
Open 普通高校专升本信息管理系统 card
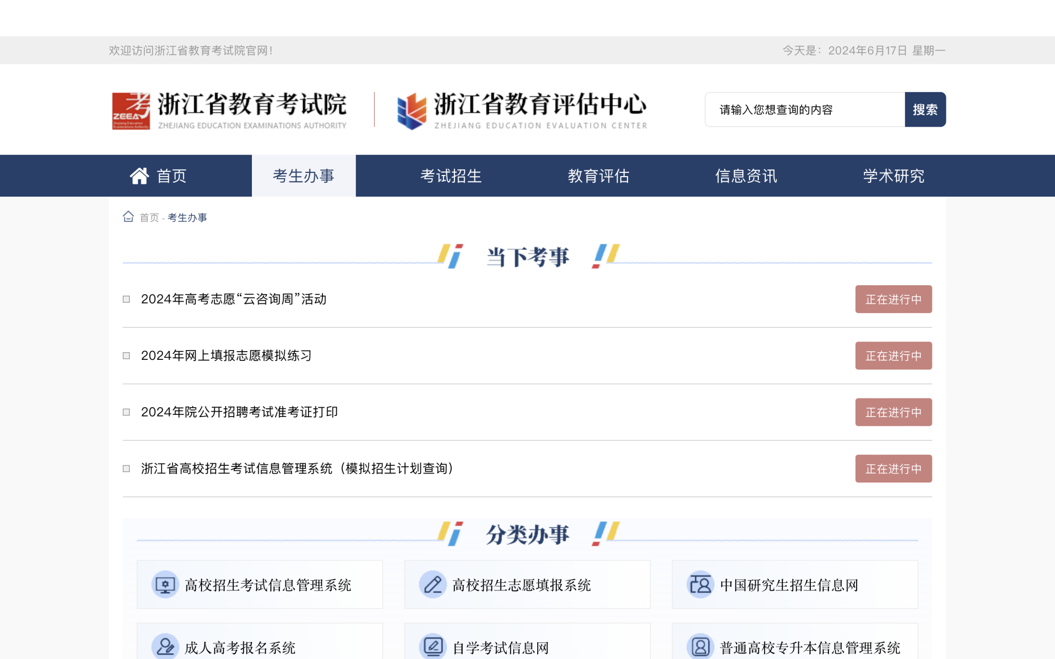[795, 641]
